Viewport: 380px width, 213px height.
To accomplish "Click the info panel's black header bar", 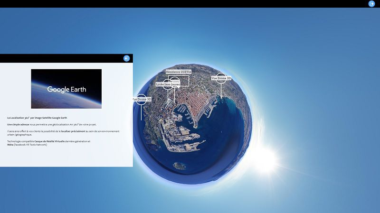I will click(x=62, y=58).
